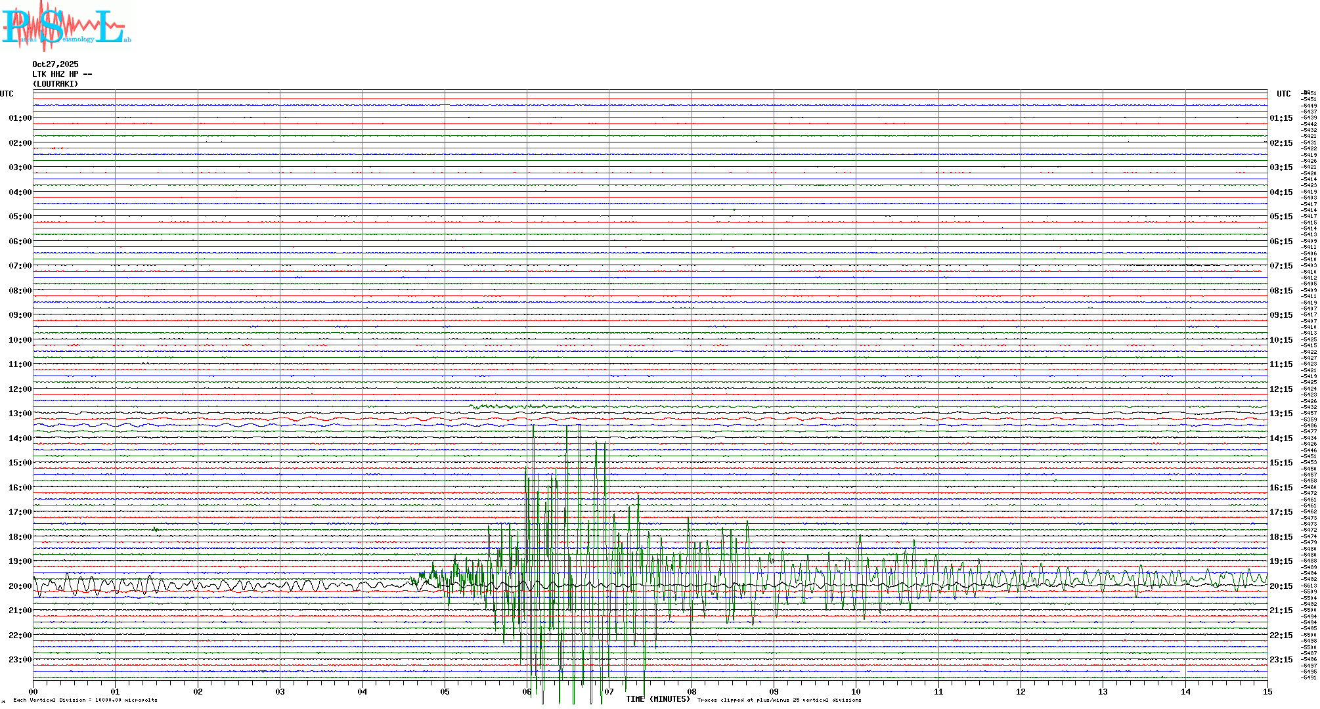Image resolution: width=1320 pixels, height=709 pixels.
Task: Click the right UTC axis header
Action: [1283, 94]
